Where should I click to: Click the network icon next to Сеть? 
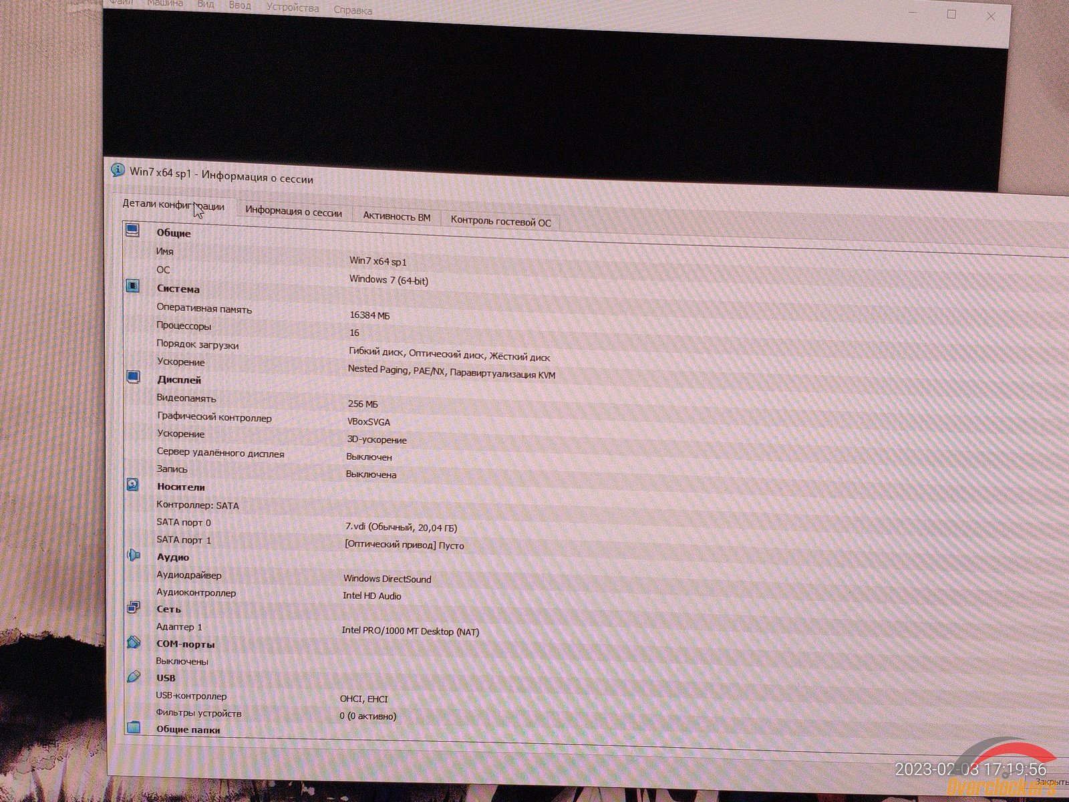pos(134,608)
